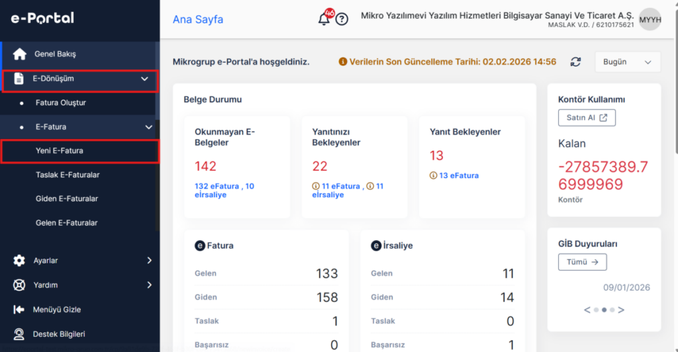Click the company name in header
678x352 pixels.
tap(497, 15)
